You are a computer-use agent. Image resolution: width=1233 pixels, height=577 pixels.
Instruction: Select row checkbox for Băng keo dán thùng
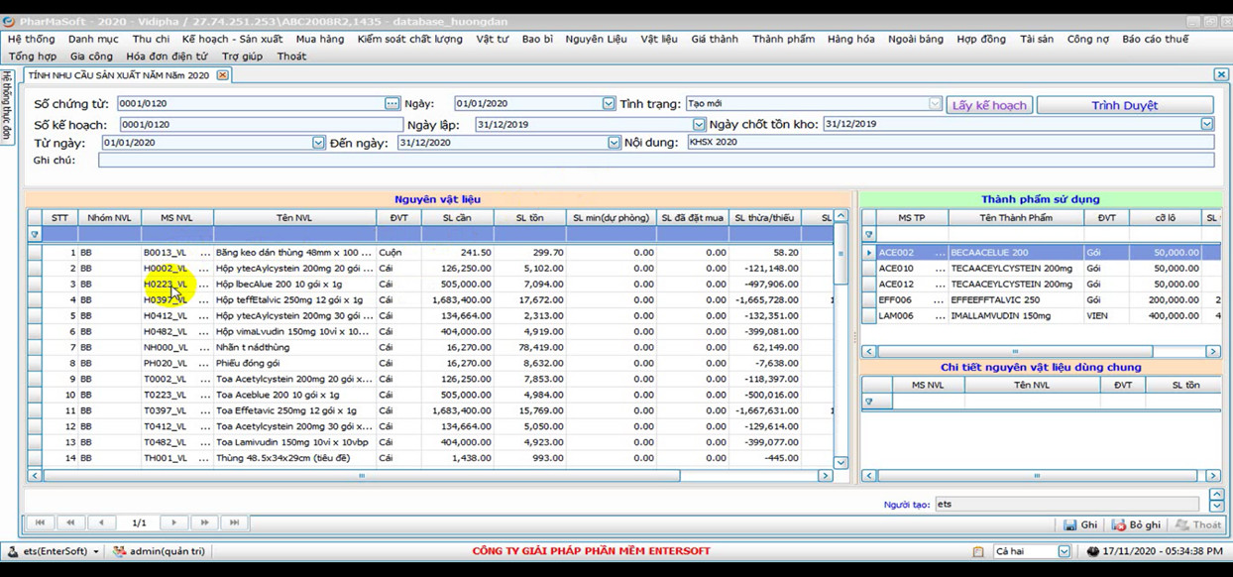(x=35, y=253)
